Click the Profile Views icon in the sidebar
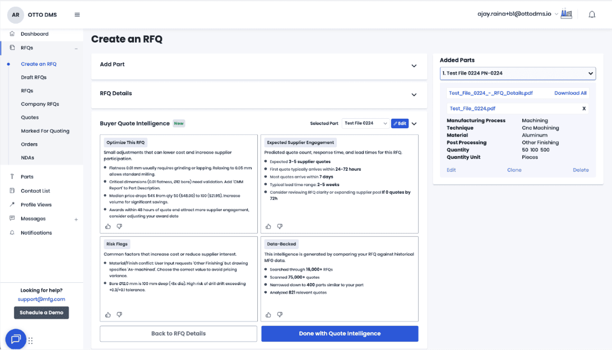Image resolution: width=612 pixels, height=350 pixels. [x=12, y=204]
